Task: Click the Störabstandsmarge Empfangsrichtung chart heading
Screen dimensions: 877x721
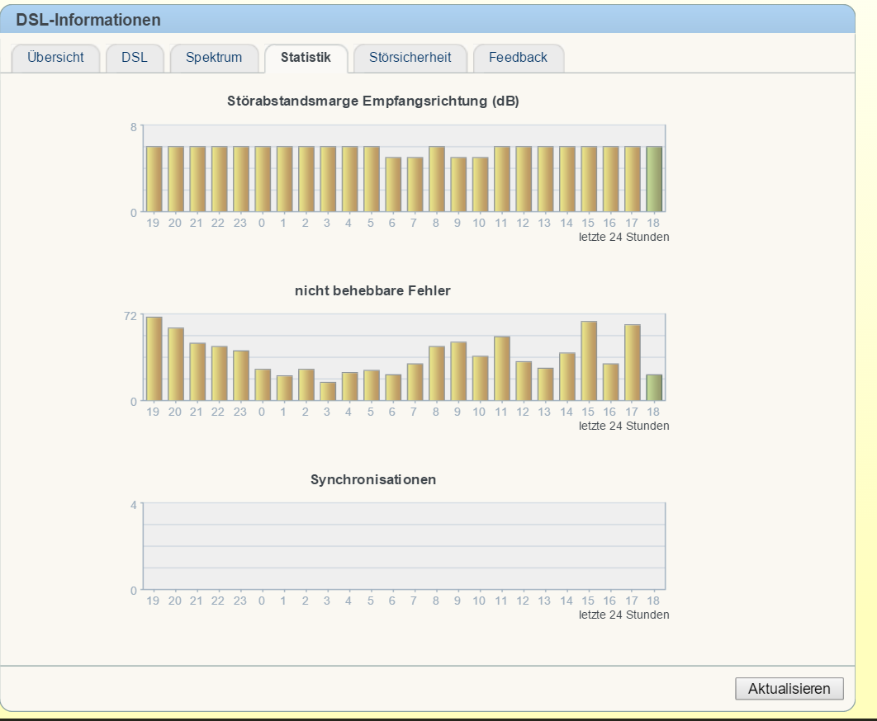Action: 373,101
